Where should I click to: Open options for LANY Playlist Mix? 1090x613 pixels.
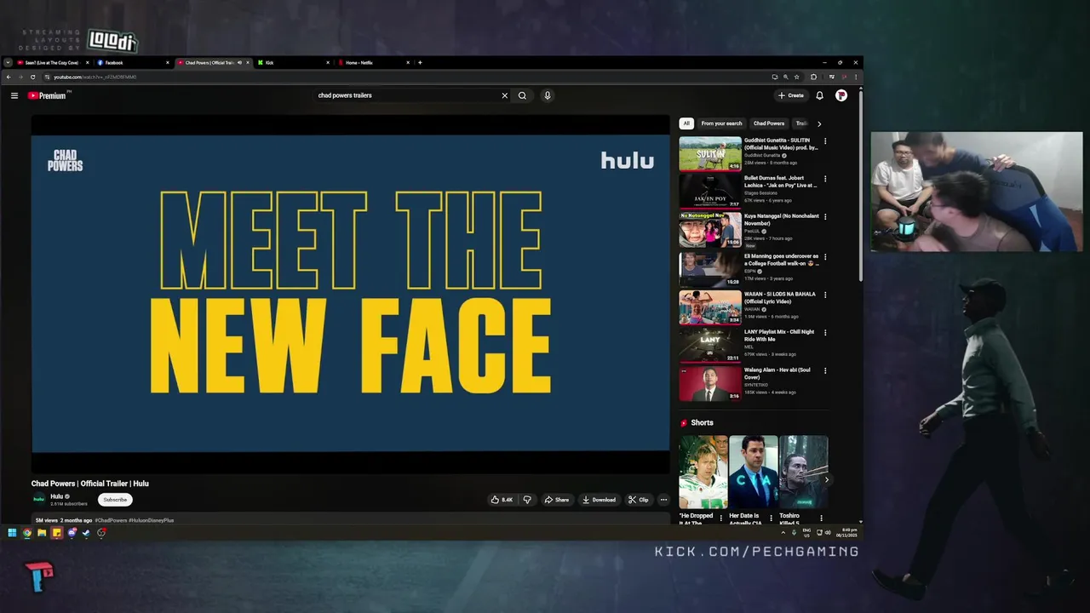click(x=824, y=333)
